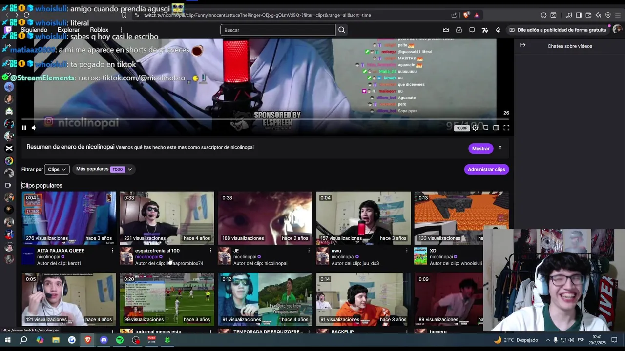Open the notifications inbox icon
The width and height of the screenshot is (625, 351).
(459, 30)
